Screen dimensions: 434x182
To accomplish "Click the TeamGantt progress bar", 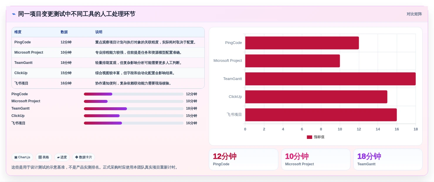I will point(134,108).
